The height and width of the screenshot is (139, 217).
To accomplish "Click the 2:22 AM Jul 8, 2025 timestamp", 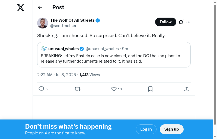I will [x=57, y=75].
